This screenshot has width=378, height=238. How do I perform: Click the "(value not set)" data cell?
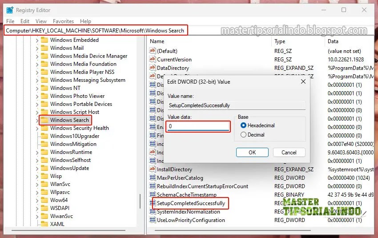click(344, 51)
